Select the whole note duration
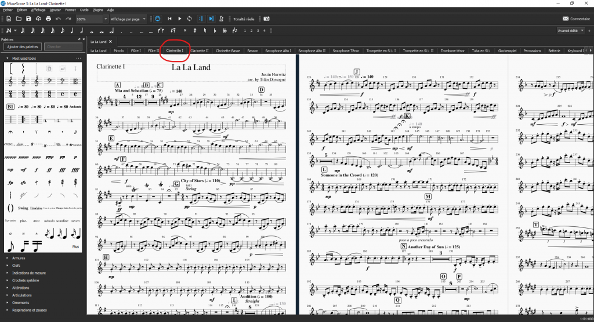The height and width of the screenshot is (322, 594). 92,31
